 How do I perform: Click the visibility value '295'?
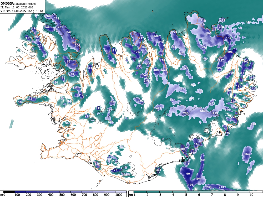point(209,33)
